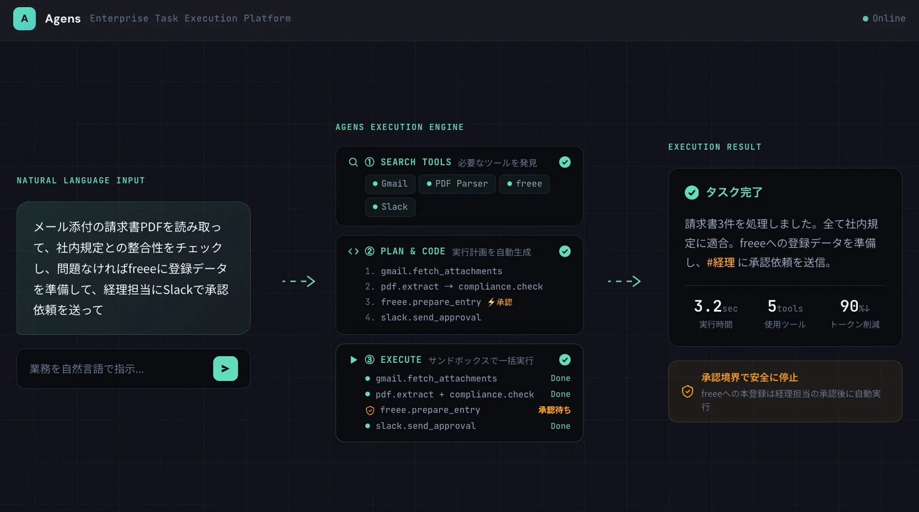919x512 pixels.
Task: Click the PDF Parser tool chip
Action: [x=457, y=184]
